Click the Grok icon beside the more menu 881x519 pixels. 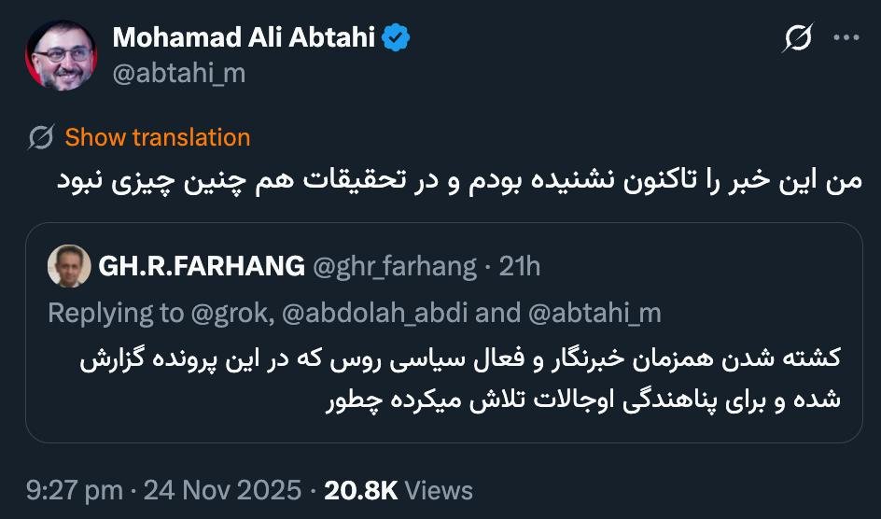pyautogui.click(x=797, y=38)
